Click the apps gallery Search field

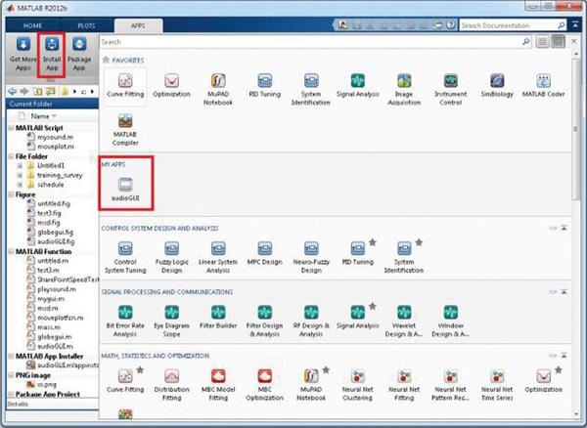pos(316,42)
